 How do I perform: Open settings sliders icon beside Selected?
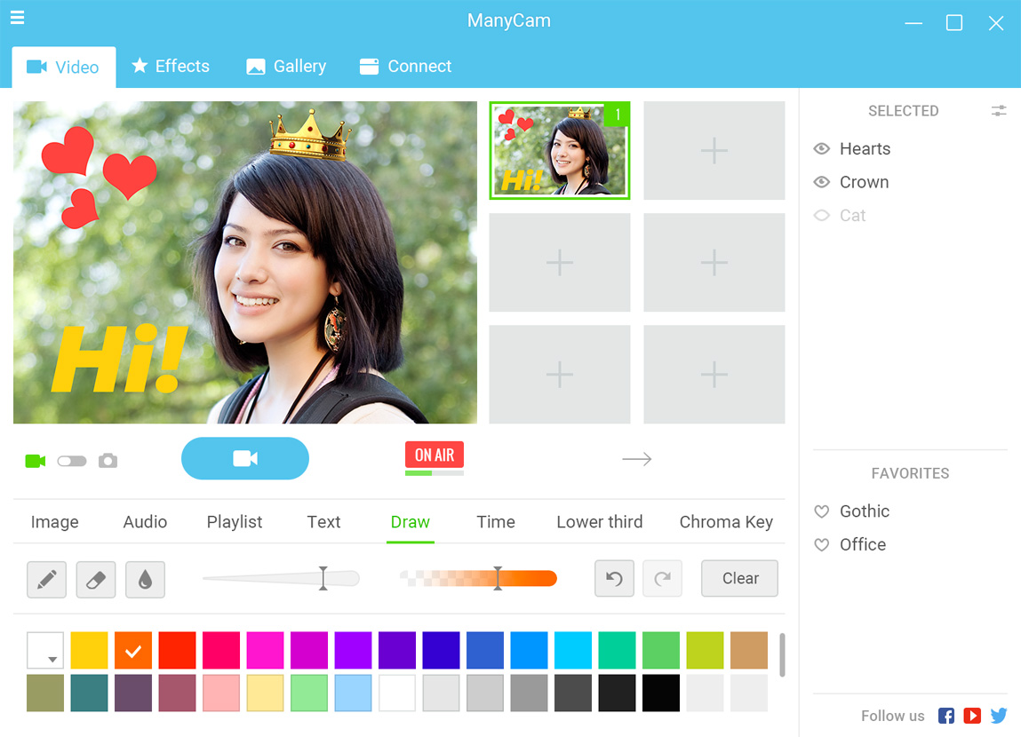tap(998, 111)
